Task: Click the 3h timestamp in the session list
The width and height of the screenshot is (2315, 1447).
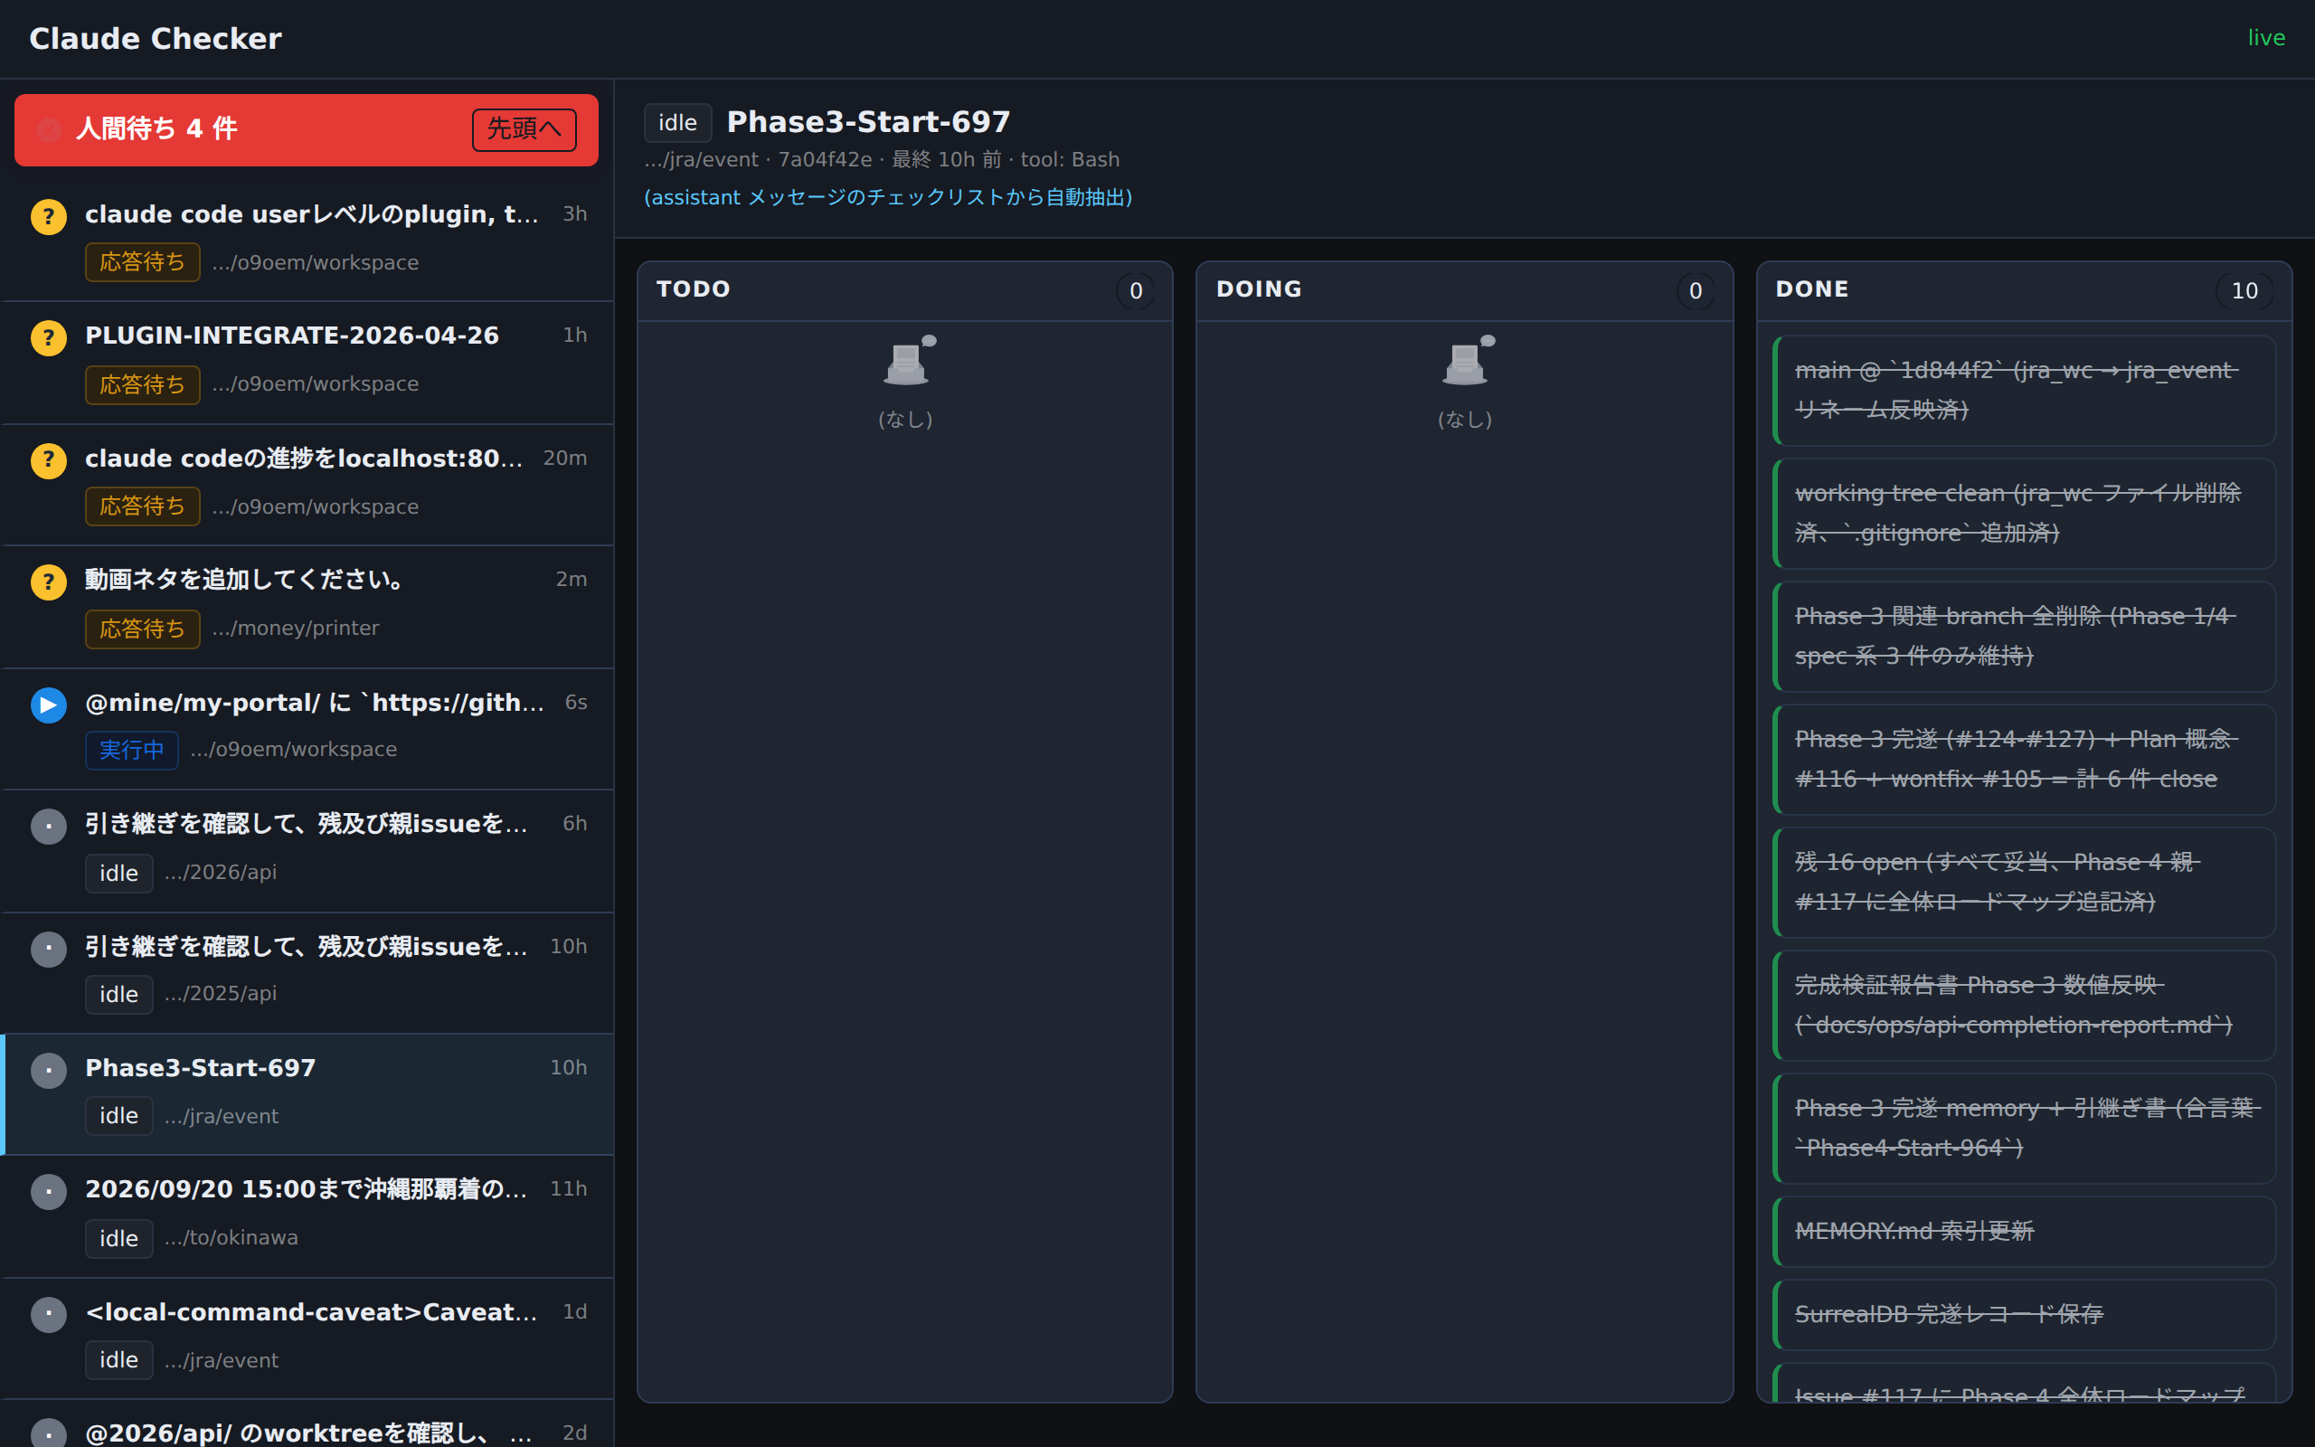Action: point(575,214)
